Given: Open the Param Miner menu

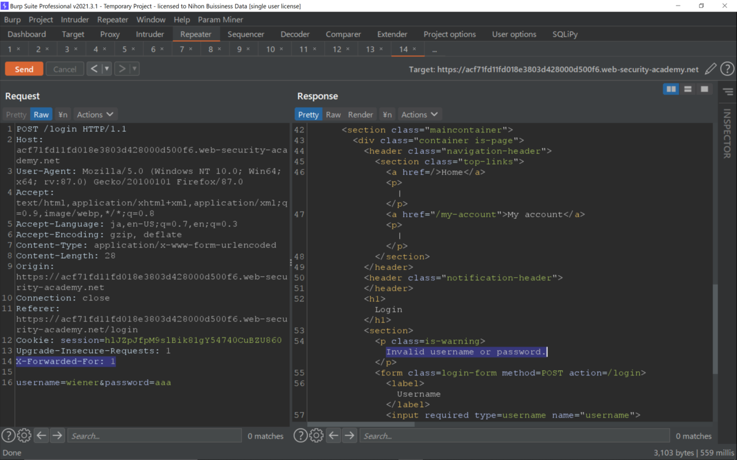Looking at the screenshot, I should point(220,20).
